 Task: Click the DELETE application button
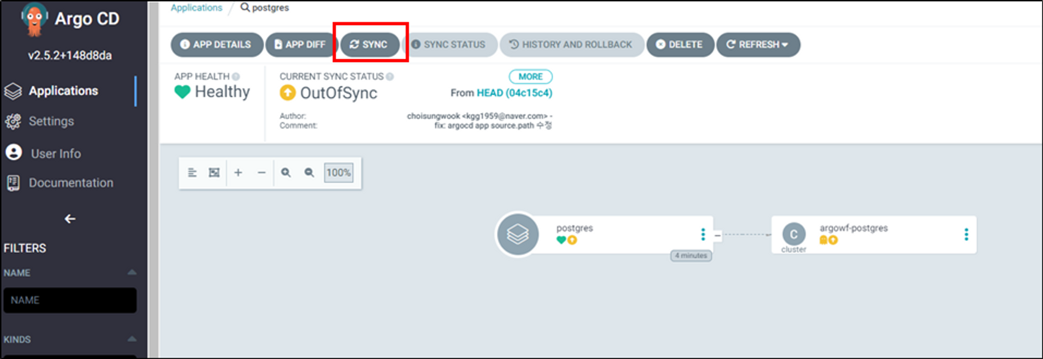680,45
